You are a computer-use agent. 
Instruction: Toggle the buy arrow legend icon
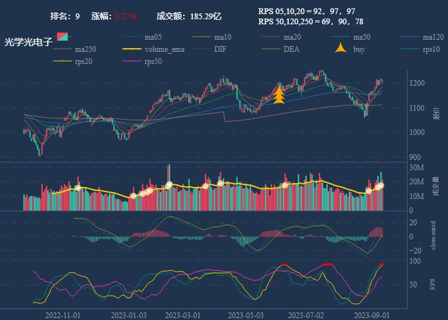point(340,49)
